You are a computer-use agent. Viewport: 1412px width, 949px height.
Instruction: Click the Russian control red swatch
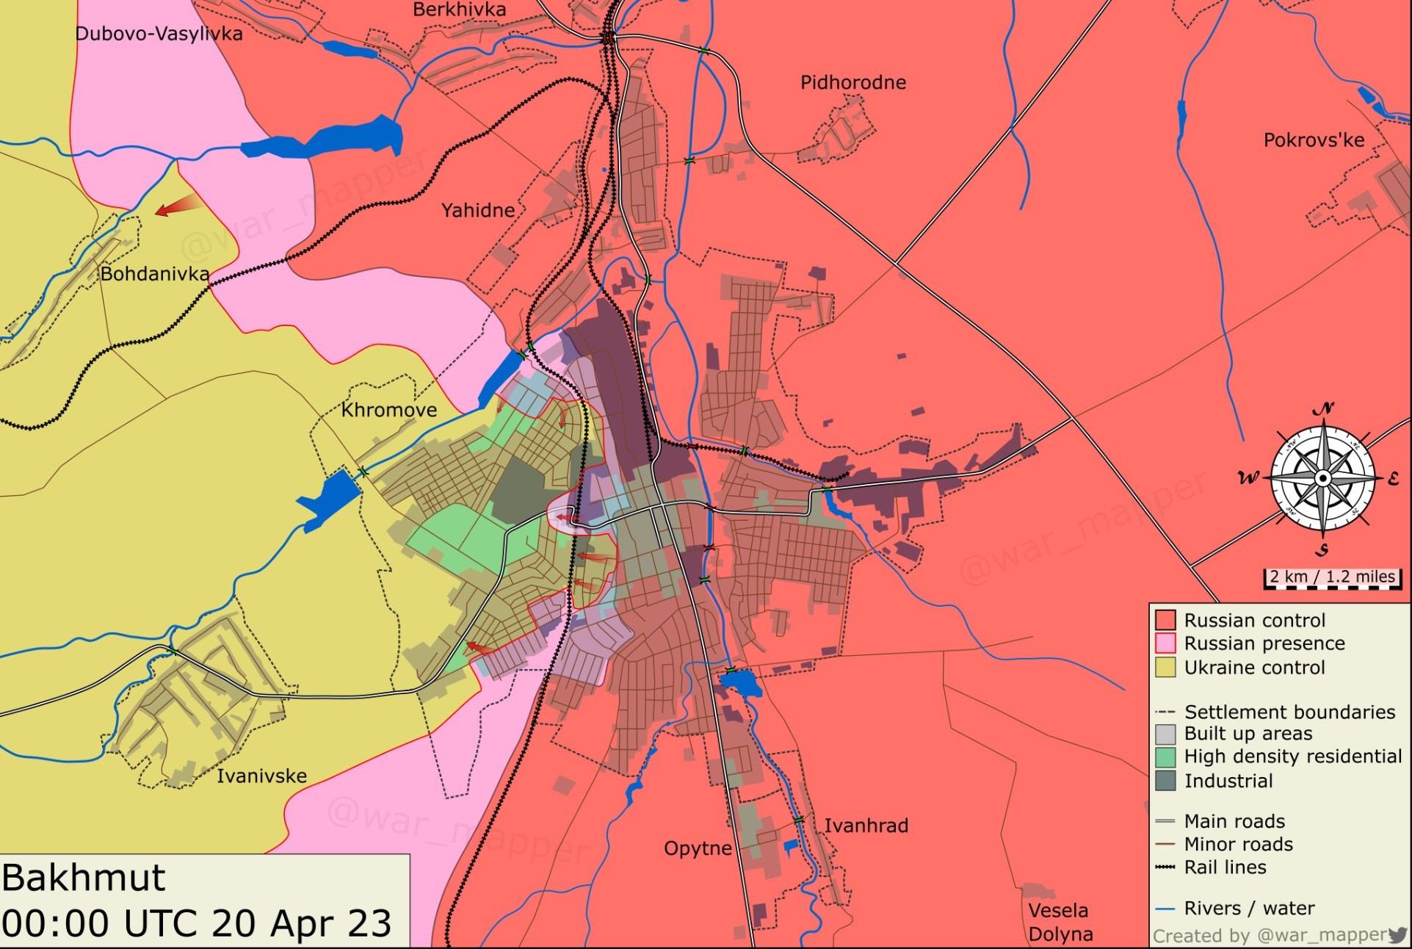tap(1165, 620)
